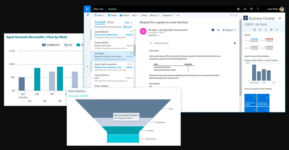Switch to the Other inbox tab
Screen dimensions: 289x150
coord(111,22)
